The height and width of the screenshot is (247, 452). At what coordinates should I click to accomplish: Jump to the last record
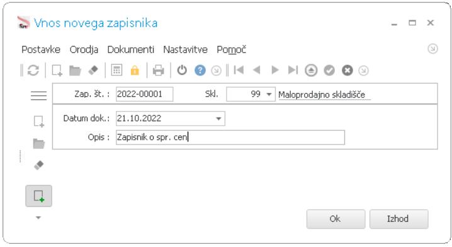point(293,70)
